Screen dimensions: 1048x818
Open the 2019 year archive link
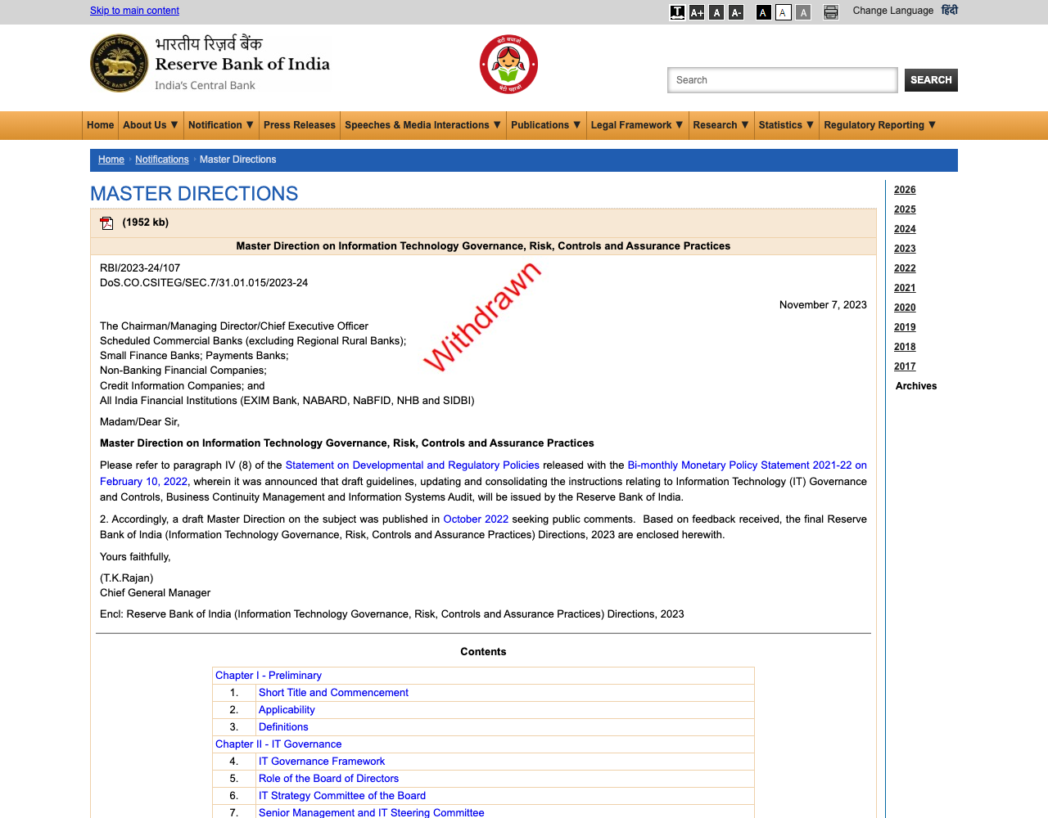[x=905, y=327]
